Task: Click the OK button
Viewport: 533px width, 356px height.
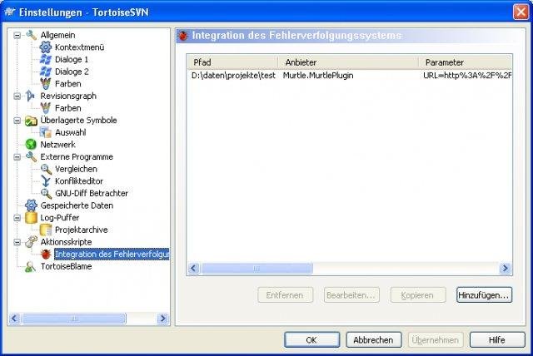Action: tap(311, 339)
